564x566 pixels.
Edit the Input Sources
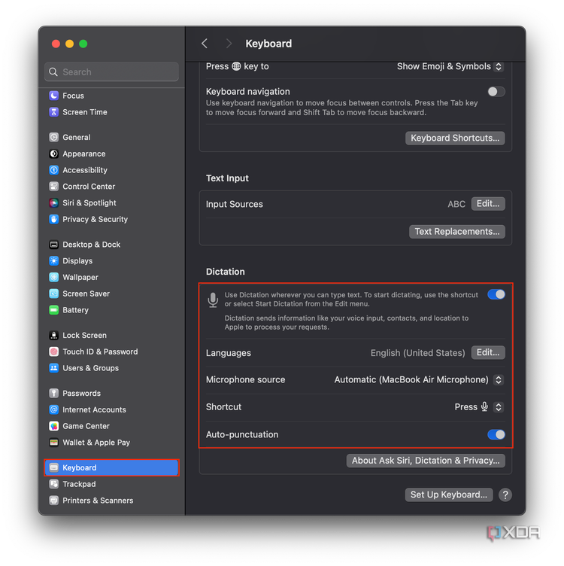coord(488,204)
